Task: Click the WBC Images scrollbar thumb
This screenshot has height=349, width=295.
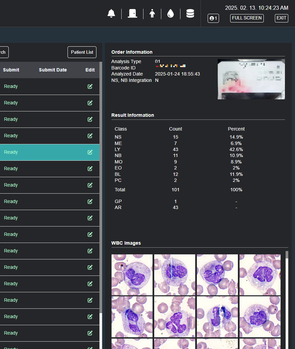Action: click(287, 255)
